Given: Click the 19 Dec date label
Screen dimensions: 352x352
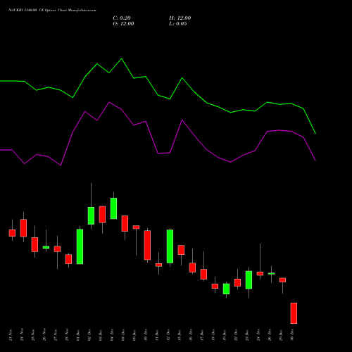Looking at the screenshot, I should 225,335.
